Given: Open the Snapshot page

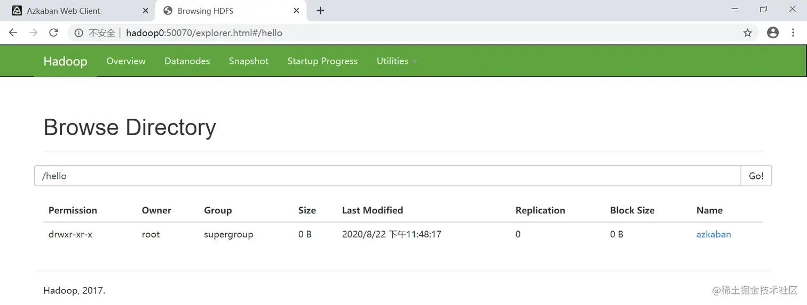Looking at the screenshot, I should (249, 61).
